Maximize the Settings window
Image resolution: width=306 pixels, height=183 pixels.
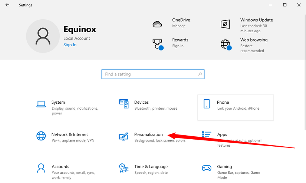pyautogui.click(x=285, y=5)
